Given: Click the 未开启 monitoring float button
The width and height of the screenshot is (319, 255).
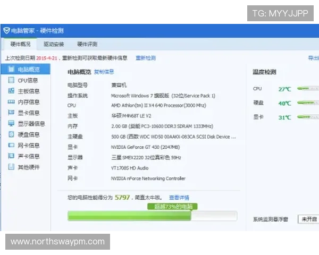Looking at the screenshot, I should pos(308,219).
